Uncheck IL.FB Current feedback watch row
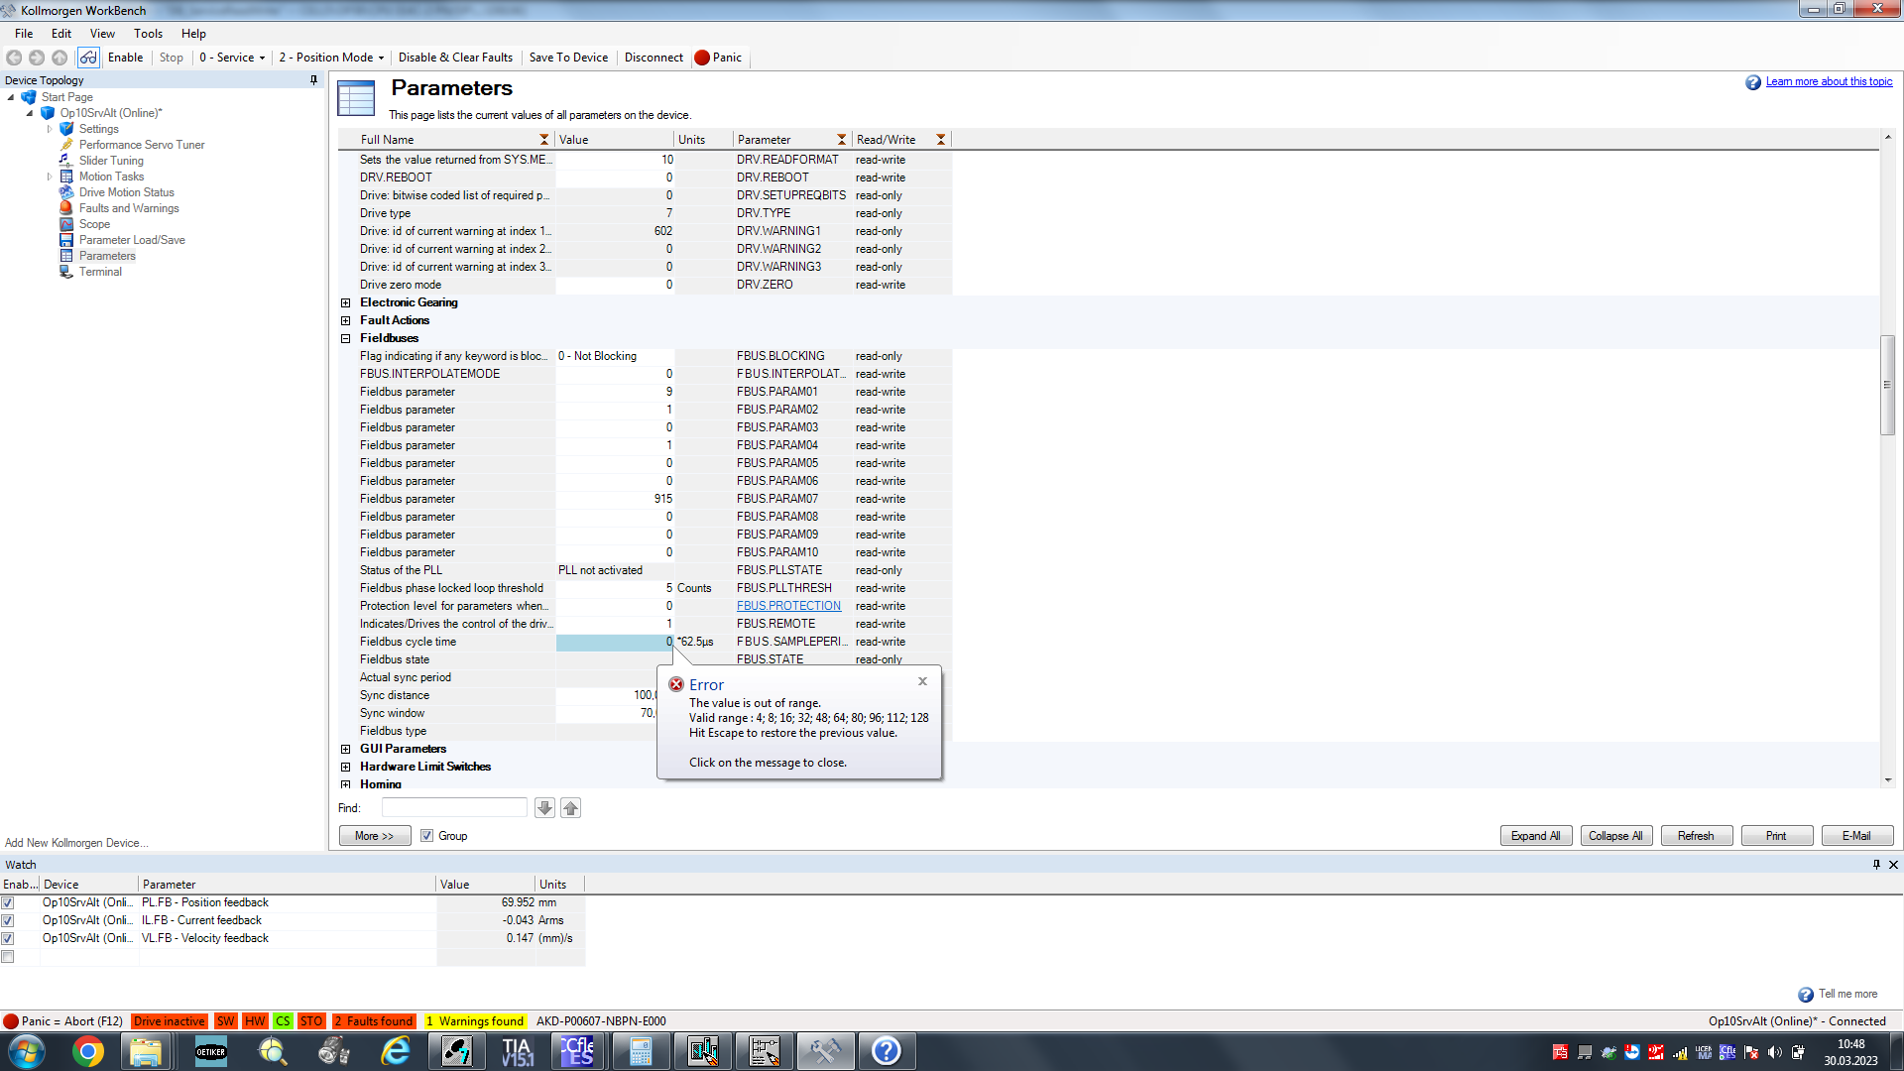 8,921
